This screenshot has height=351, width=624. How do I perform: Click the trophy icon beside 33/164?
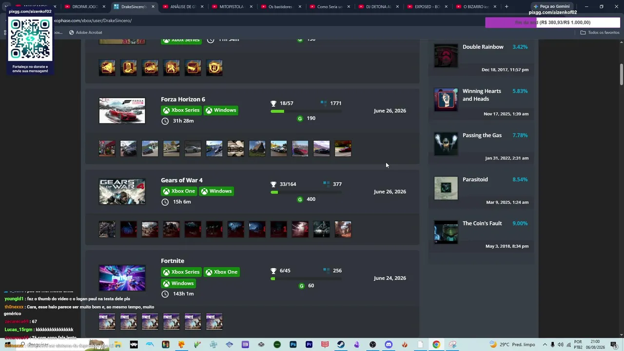pyautogui.click(x=273, y=184)
